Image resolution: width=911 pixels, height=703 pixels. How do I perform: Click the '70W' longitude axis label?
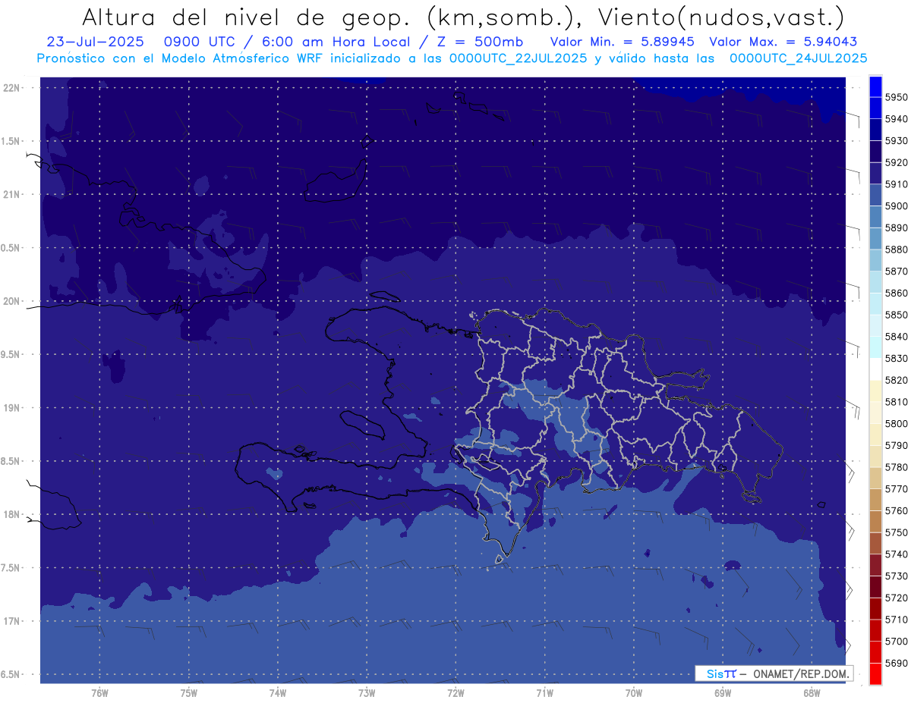click(x=634, y=692)
